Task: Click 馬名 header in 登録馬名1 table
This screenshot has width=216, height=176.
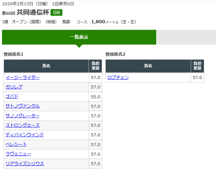Action: (x=46, y=66)
